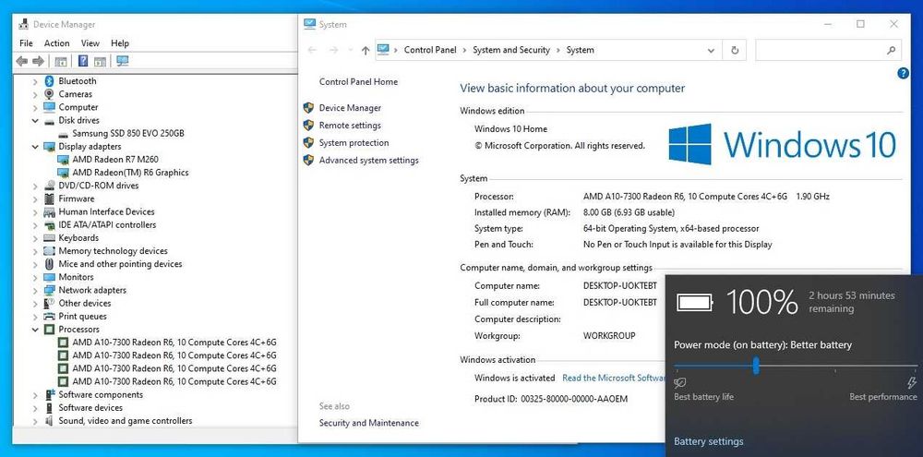The image size is (923, 457).
Task: Click the Back arrow in System window
Action: (x=312, y=51)
